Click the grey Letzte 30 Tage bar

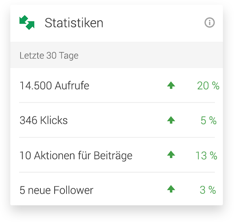click(116, 55)
